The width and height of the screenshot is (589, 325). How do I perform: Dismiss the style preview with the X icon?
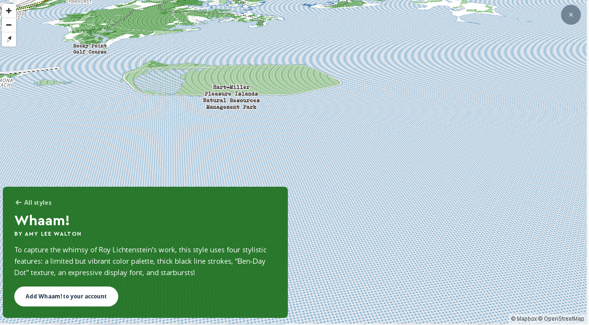pyautogui.click(x=571, y=15)
